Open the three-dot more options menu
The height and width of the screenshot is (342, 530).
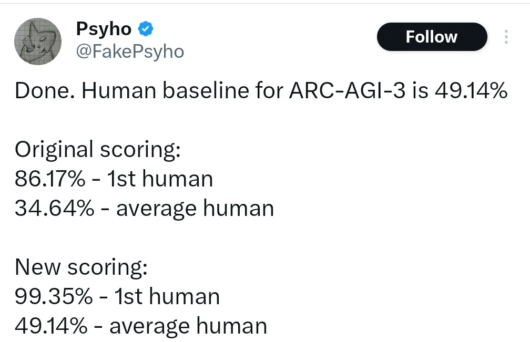506,37
